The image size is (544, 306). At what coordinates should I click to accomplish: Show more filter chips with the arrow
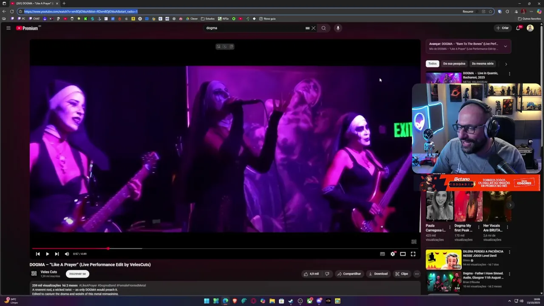click(506, 64)
